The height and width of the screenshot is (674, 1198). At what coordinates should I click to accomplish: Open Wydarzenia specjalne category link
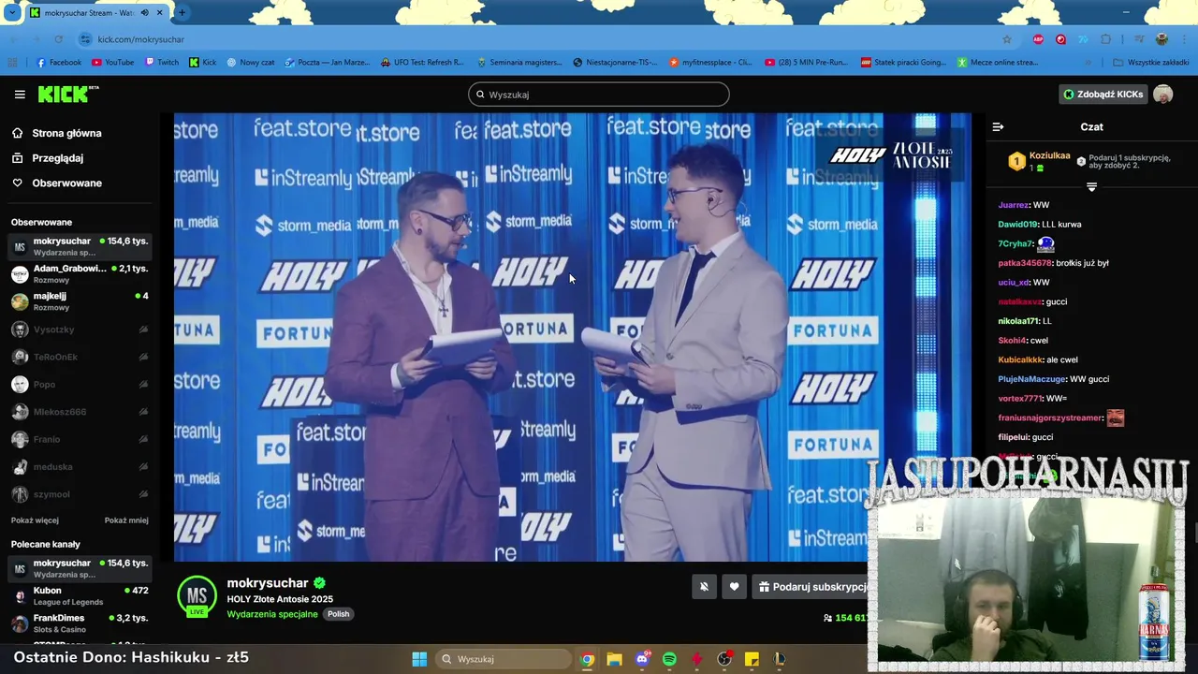click(272, 614)
